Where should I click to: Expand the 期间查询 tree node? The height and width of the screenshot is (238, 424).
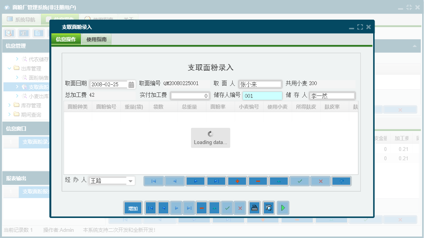(x=10, y=114)
